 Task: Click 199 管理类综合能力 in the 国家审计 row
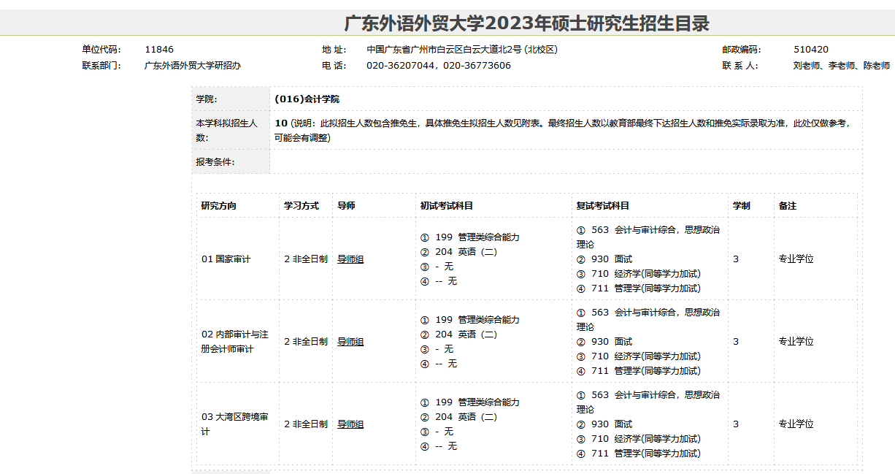click(x=470, y=237)
